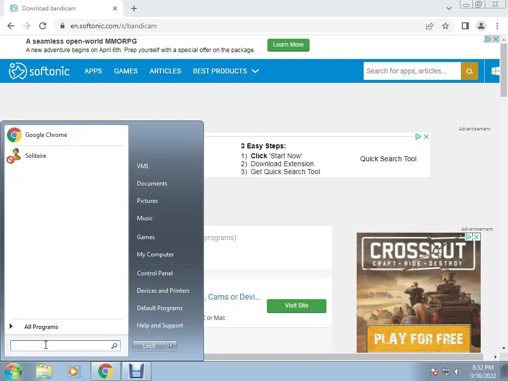Image resolution: width=508 pixels, height=381 pixels.
Task: Click the volume speaker tray icon
Action: 458,372
